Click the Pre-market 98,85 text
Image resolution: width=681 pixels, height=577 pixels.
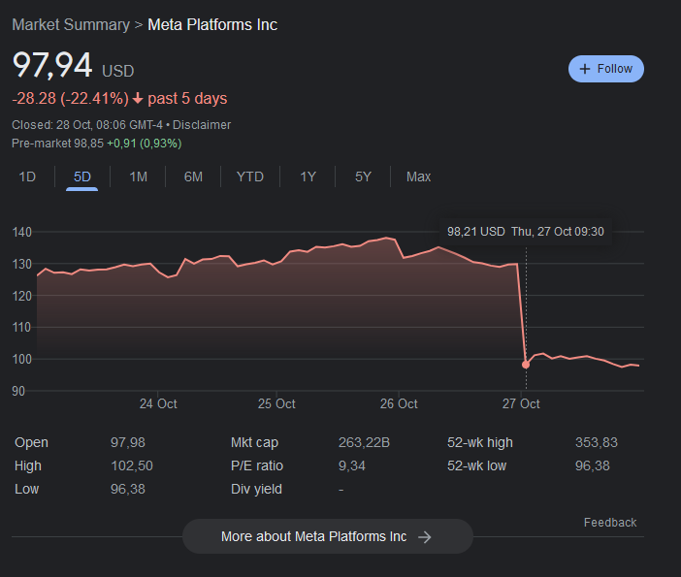(x=58, y=144)
